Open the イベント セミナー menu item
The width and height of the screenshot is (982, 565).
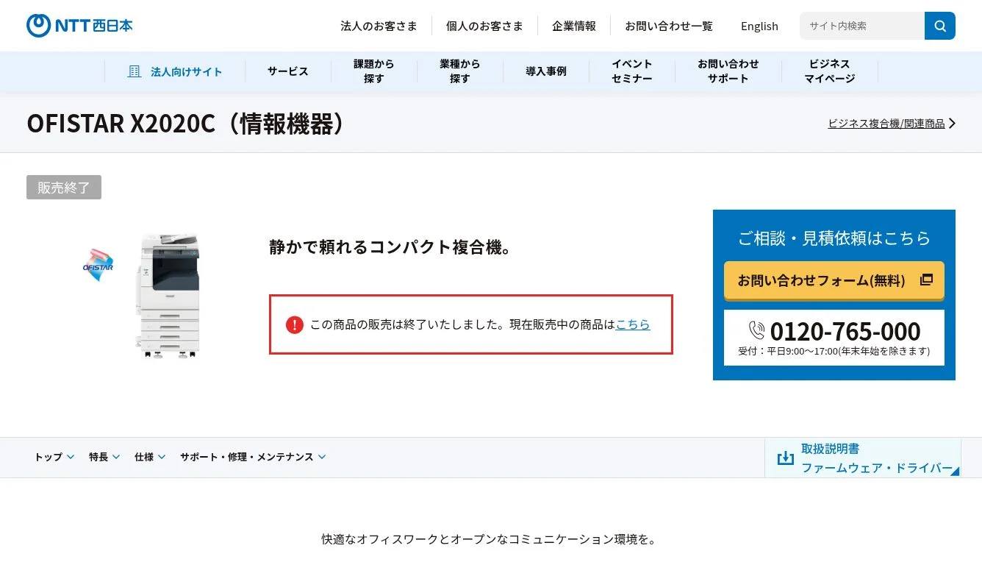pos(631,71)
